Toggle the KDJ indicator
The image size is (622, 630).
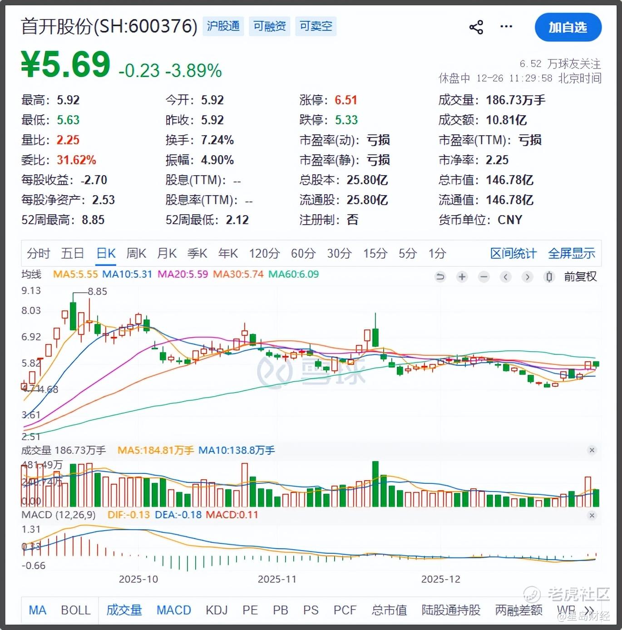(x=217, y=610)
